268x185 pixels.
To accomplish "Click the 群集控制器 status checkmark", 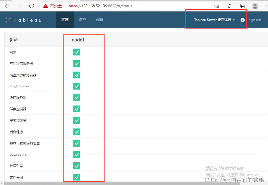I will click(x=77, y=109).
